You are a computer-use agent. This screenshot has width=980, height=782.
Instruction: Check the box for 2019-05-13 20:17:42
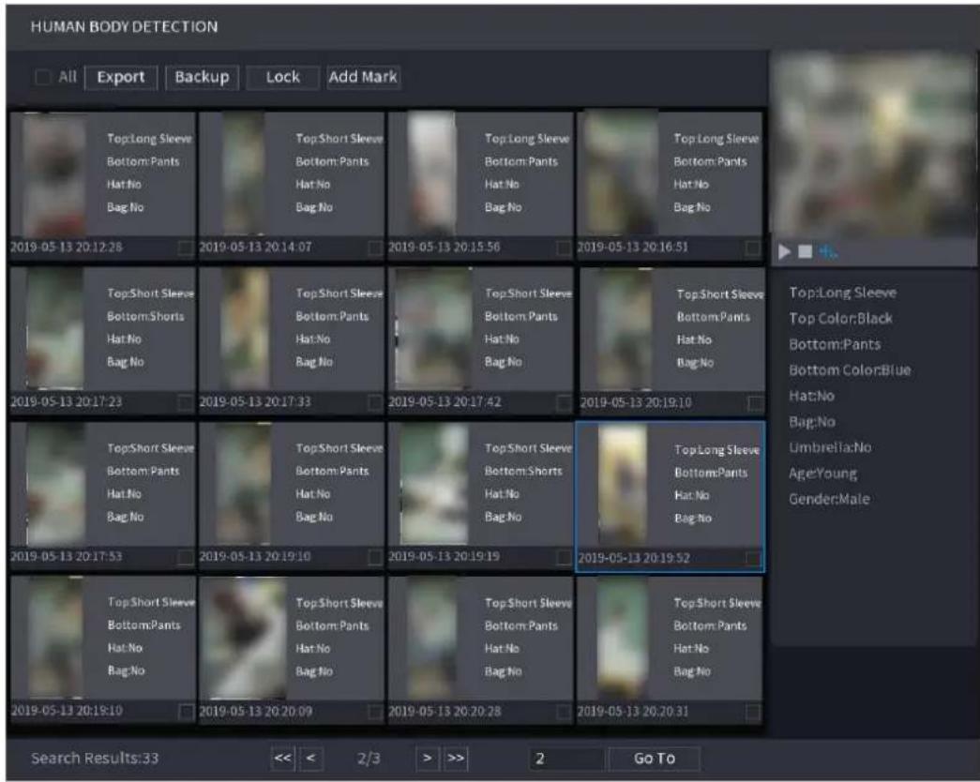[x=564, y=402]
